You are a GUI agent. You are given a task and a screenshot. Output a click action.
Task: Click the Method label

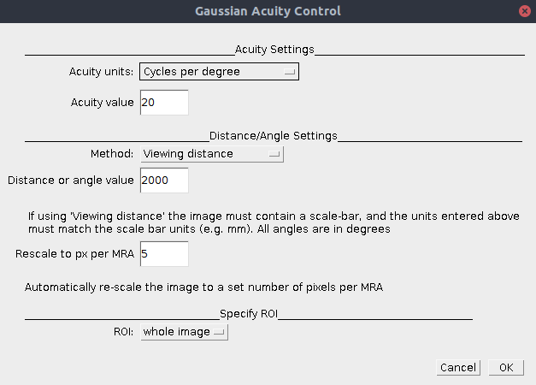pos(112,154)
